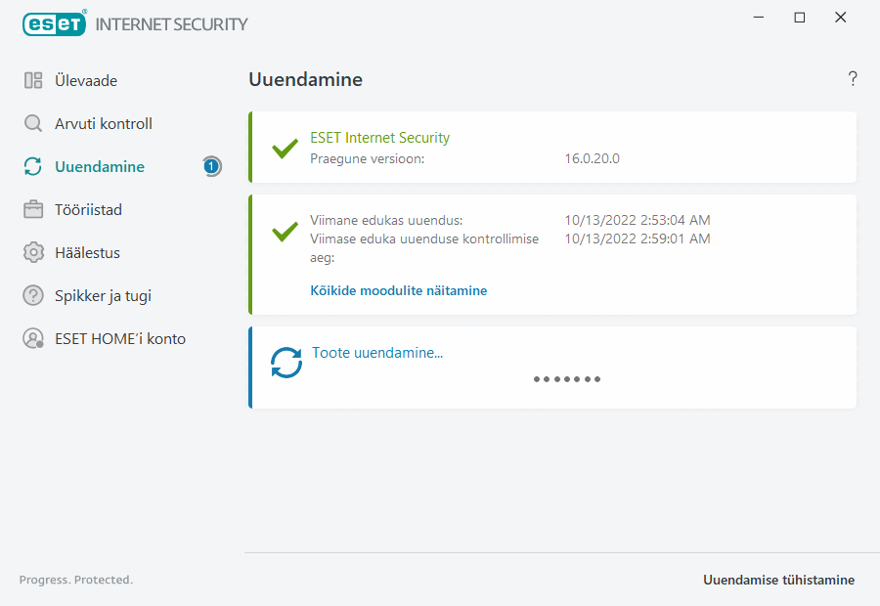
Task: Click the green checkmark beside ESET Internet Security
Action: (x=285, y=149)
